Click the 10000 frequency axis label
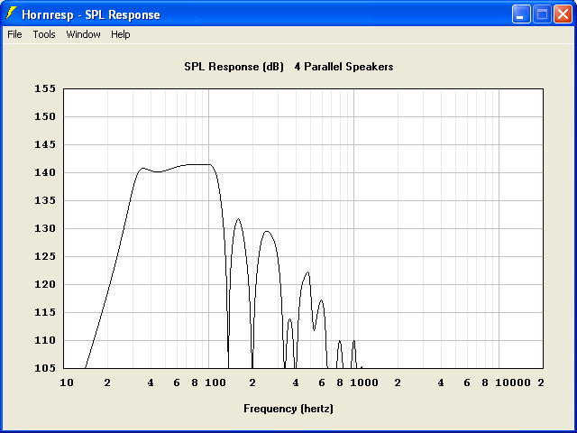The height and width of the screenshot is (433, 577). [513, 382]
